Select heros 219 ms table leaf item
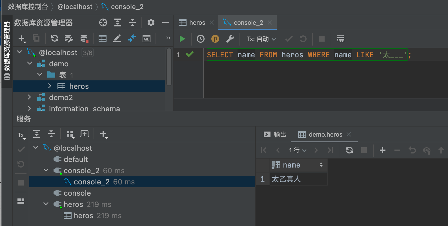 [93, 216]
